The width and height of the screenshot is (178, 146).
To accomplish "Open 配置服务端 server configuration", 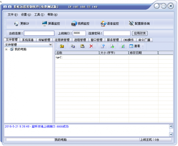I will pos(139,24).
